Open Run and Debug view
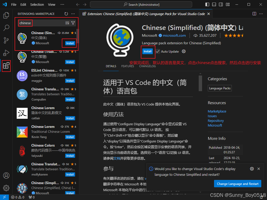The image size is (267, 200). tap(6, 53)
